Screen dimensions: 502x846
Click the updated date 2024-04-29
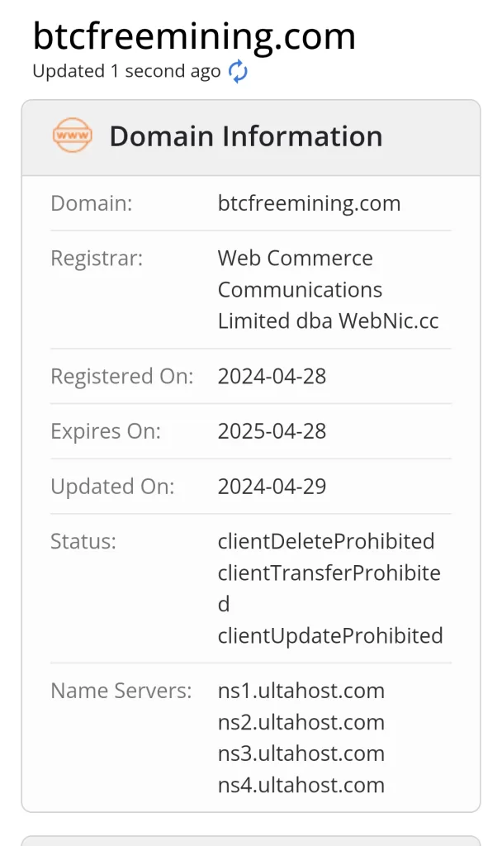272,487
